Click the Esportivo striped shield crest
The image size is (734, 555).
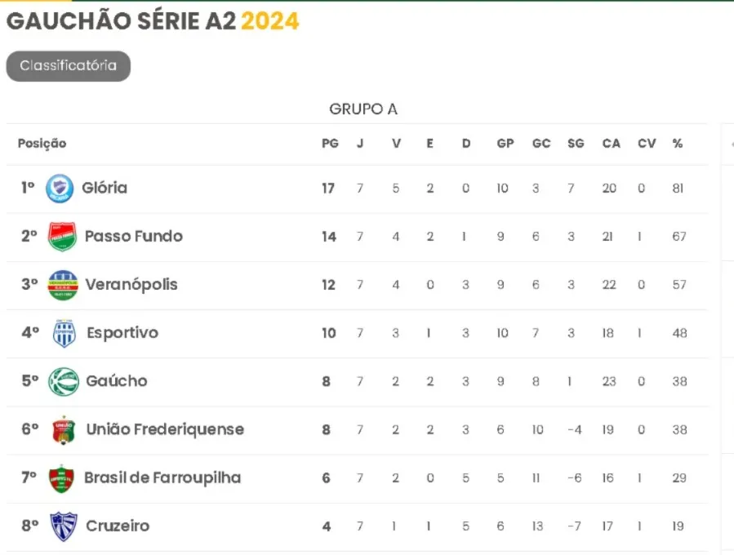[65, 333]
